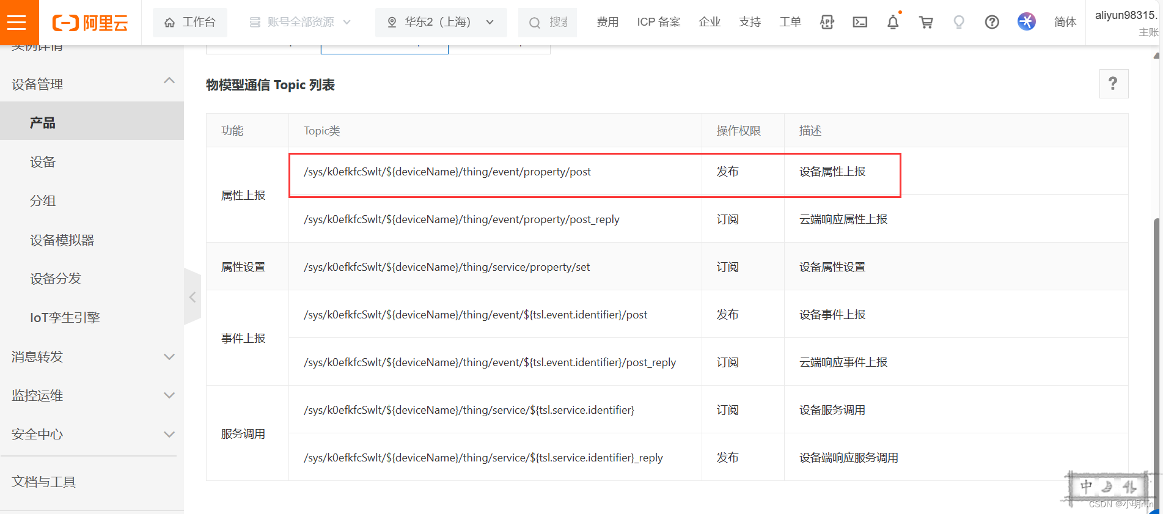Open the 费用 menu
This screenshot has width=1163, height=514.
click(607, 23)
